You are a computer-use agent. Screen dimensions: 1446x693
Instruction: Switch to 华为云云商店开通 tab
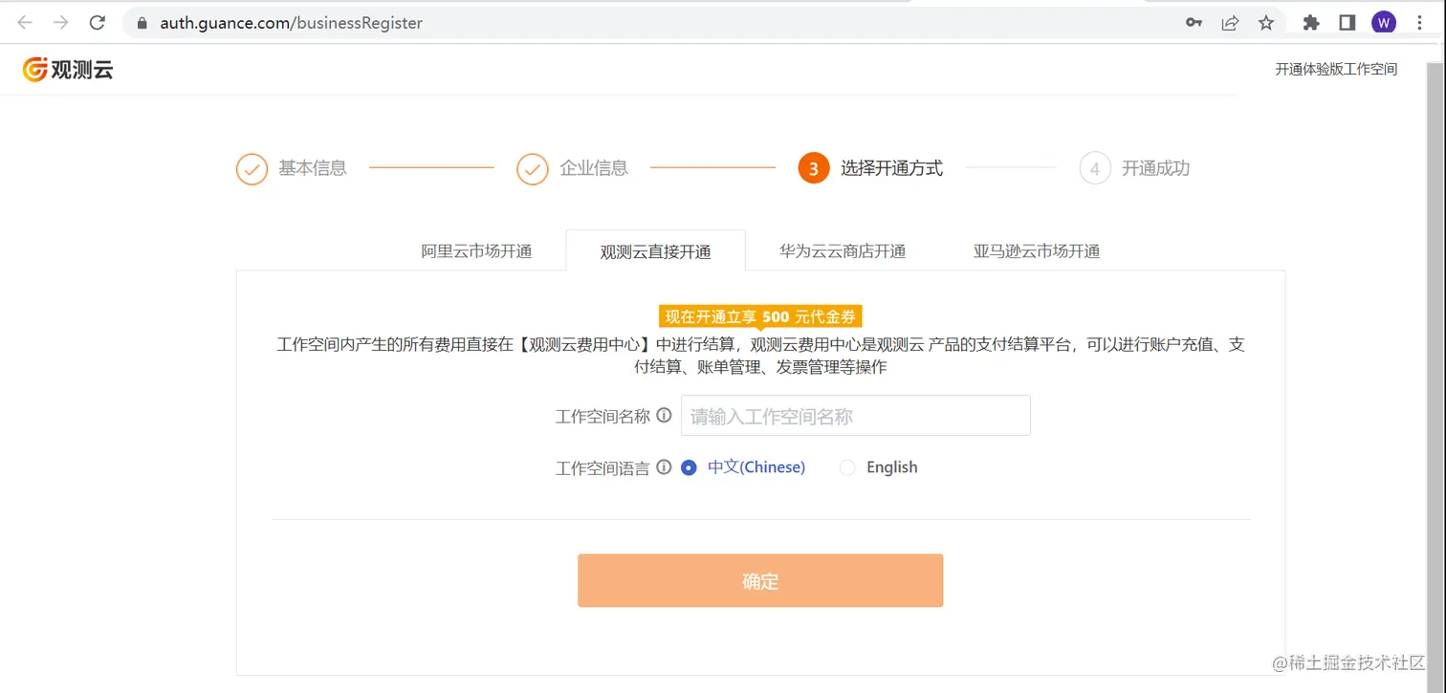(843, 251)
